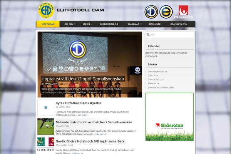Image resolution: width=231 pixels, height=154 pixels.
Task: Click Läs mer on the Upptaktsträff article
Action: coord(95,92)
